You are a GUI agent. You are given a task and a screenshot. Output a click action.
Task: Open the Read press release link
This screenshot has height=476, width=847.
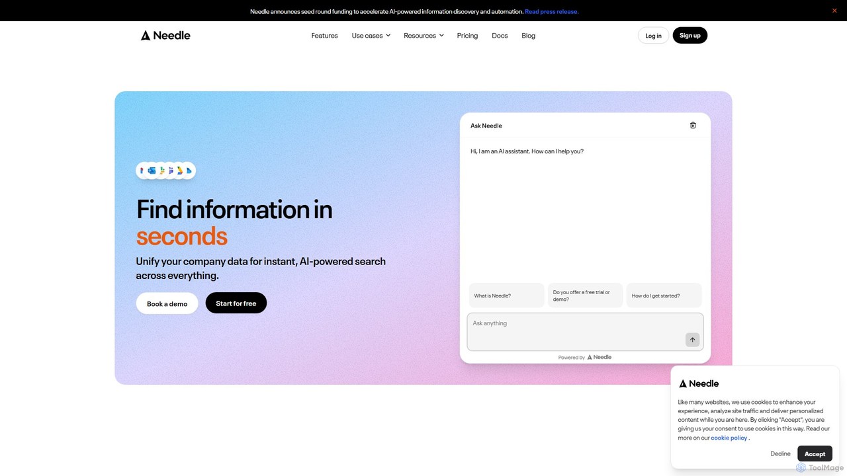click(x=552, y=11)
